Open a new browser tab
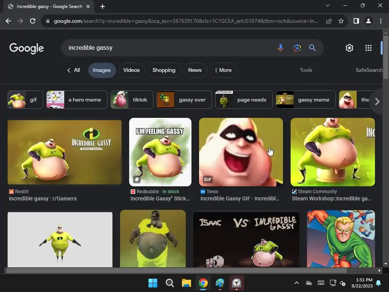 click(x=103, y=6)
